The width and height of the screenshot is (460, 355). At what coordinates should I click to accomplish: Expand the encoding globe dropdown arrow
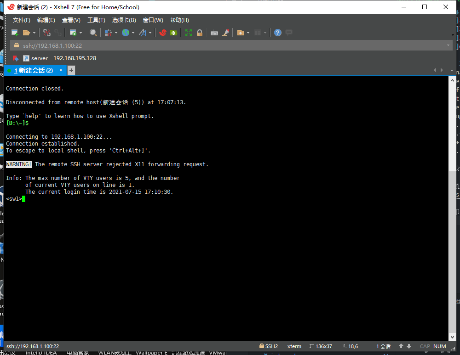[x=133, y=33]
